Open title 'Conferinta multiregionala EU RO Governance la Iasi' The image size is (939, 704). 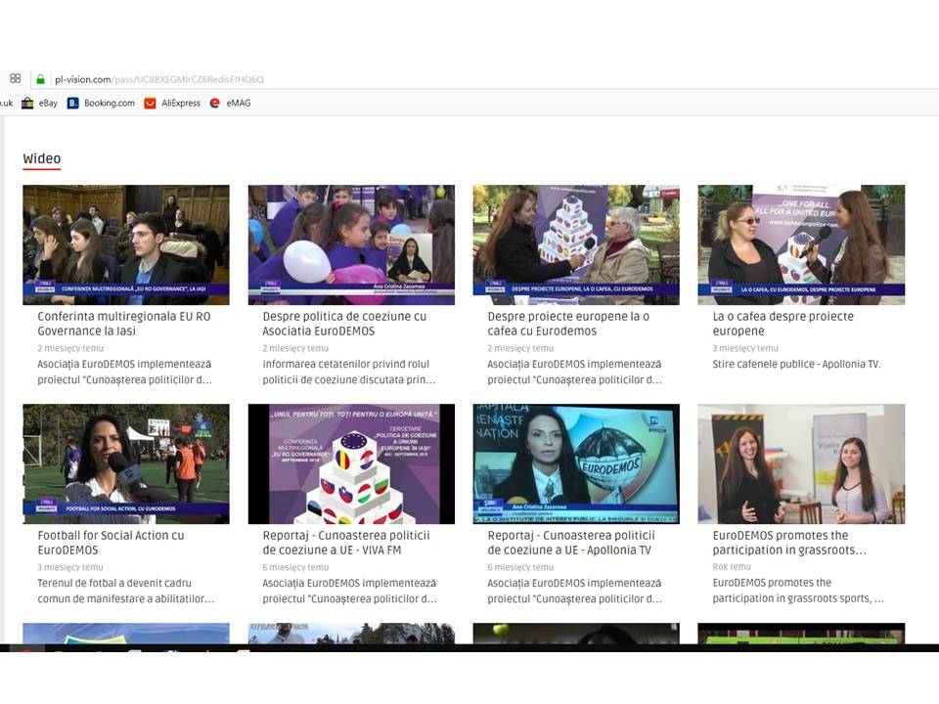124,324
